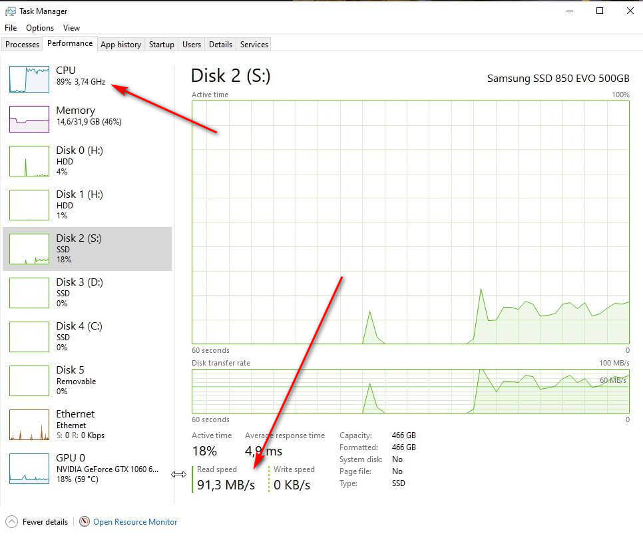Select the Memory graph thumbnail
The width and height of the screenshot is (643, 538).
(x=29, y=119)
